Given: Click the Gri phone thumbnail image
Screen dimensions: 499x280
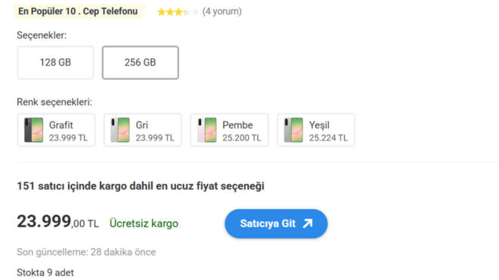Looking at the screenshot, I should tap(120, 130).
